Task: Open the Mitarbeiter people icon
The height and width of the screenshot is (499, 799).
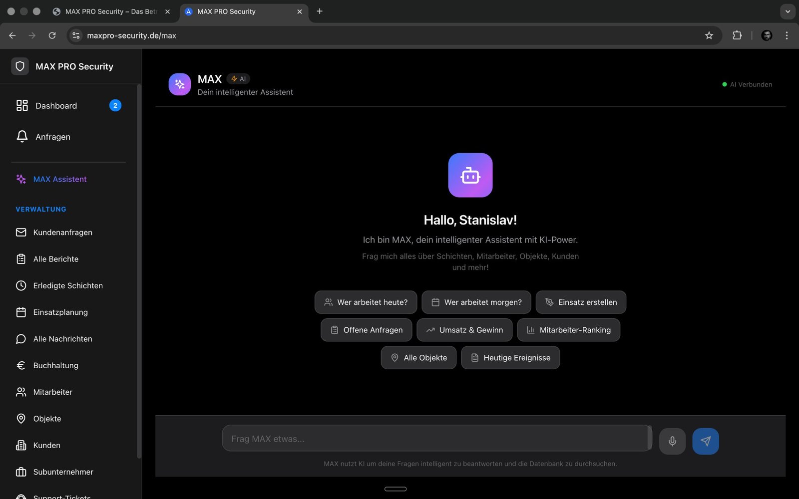Action: (21, 392)
